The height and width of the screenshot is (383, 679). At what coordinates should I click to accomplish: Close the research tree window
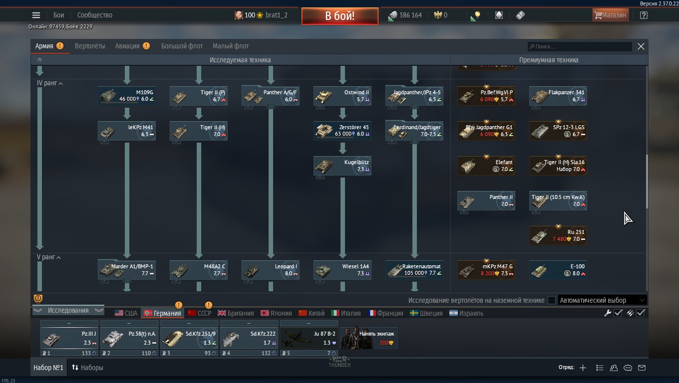point(641,46)
